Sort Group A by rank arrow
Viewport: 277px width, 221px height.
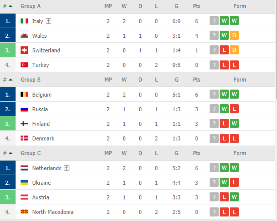tap(11, 6)
